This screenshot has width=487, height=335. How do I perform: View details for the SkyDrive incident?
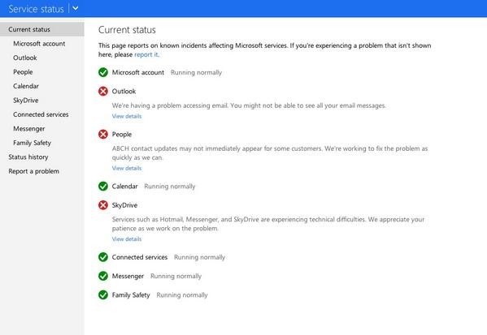pos(127,239)
